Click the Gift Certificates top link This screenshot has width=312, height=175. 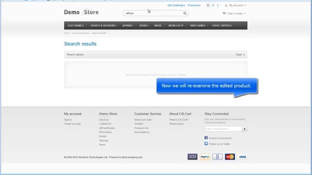click(176, 5)
